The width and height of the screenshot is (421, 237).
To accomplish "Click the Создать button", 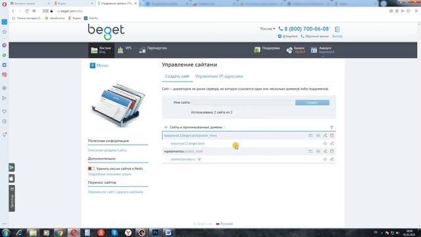I will (312, 103).
